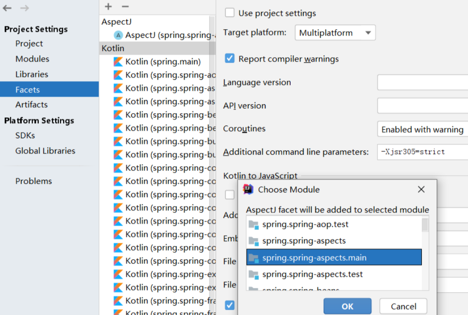Click the add facet plus icon
Image resolution: width=468 pixels, height=315 pixels.
tap(108, 7)
